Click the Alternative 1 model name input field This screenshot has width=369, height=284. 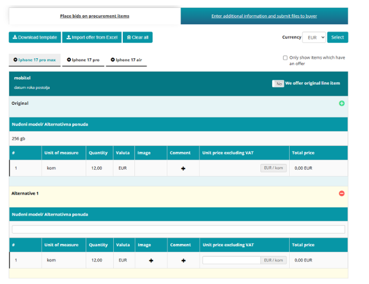[178, 229]
